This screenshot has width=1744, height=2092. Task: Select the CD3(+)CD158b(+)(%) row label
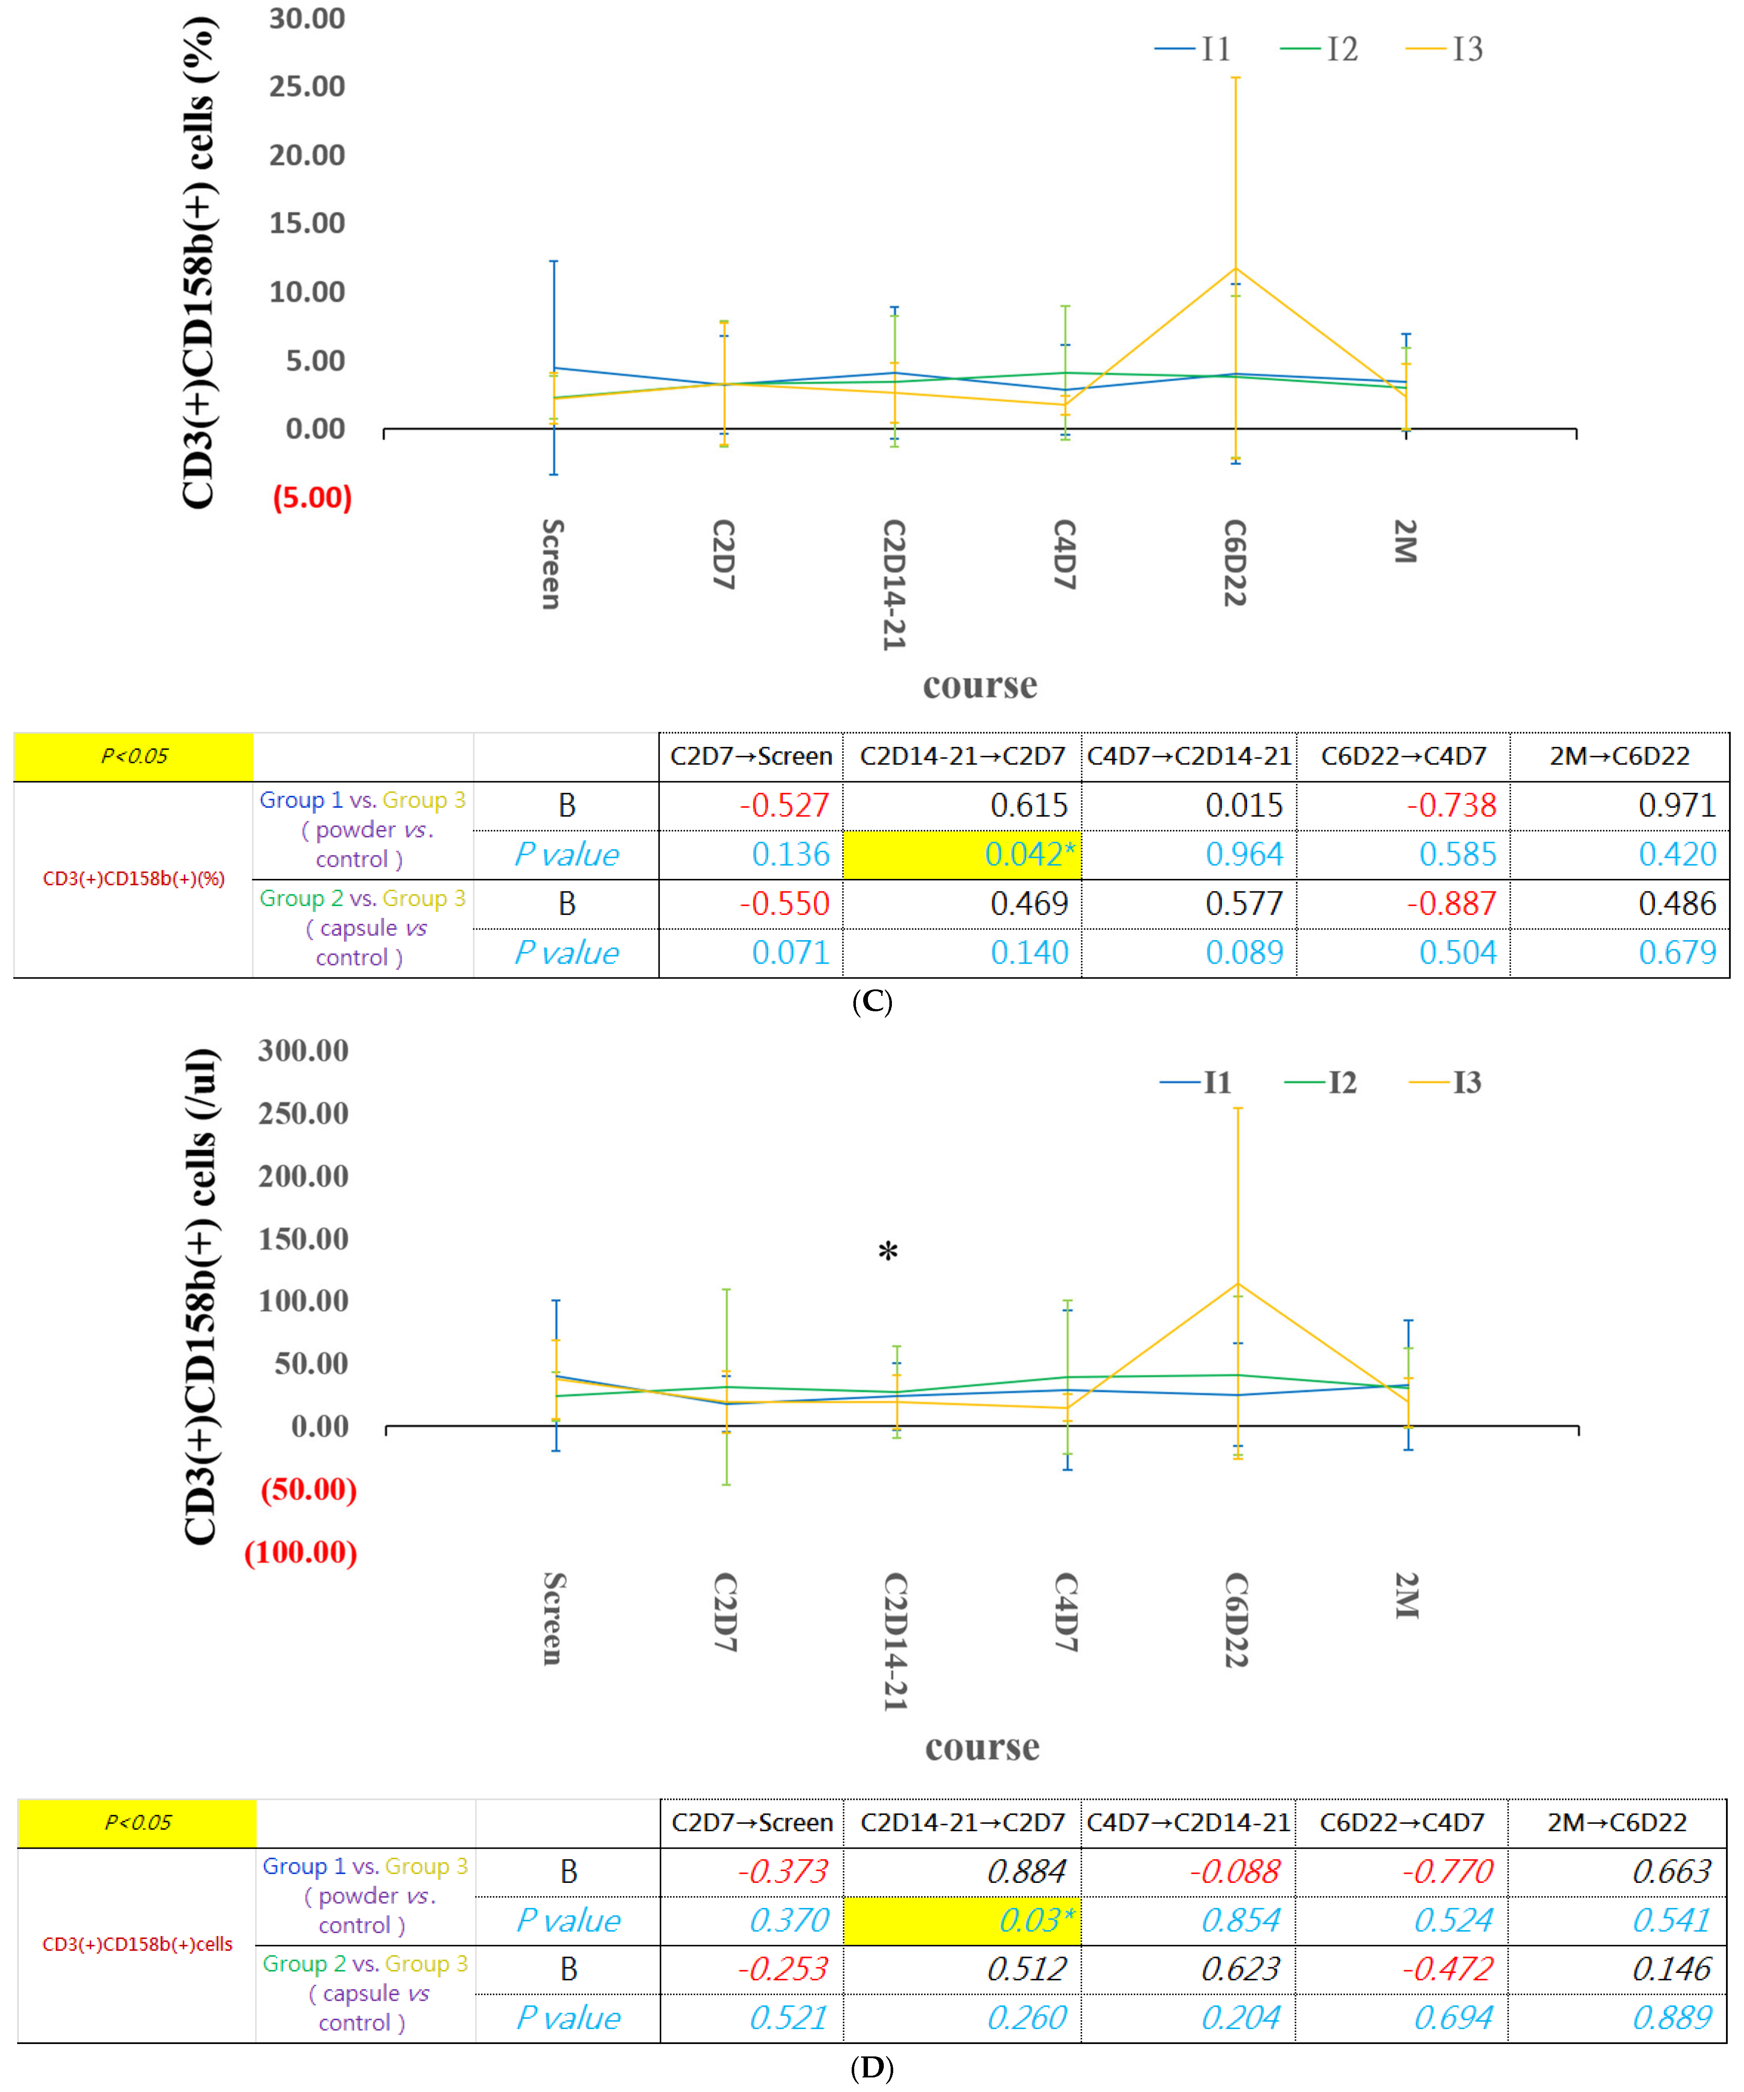[x=134, y=878]
